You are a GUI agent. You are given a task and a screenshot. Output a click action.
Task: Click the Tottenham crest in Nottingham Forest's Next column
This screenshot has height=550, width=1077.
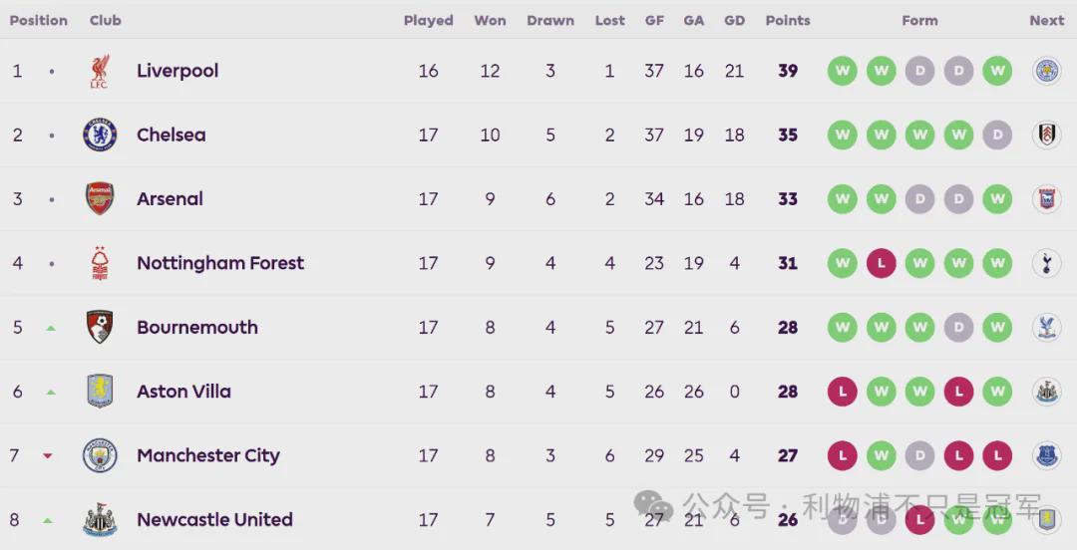(x=1047, y=263)
